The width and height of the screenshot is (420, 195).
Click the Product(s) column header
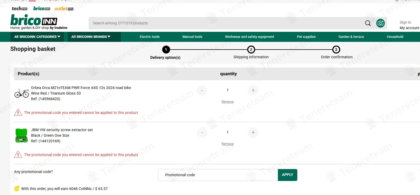pyautogui.click(x=28, y=74)
